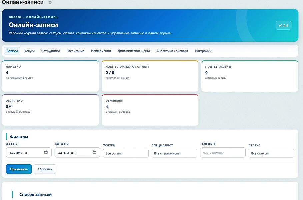Screen dimensions: 303x200
Task: Click the favorite star icon by Онлайн-записи
Action: point(50,3)
